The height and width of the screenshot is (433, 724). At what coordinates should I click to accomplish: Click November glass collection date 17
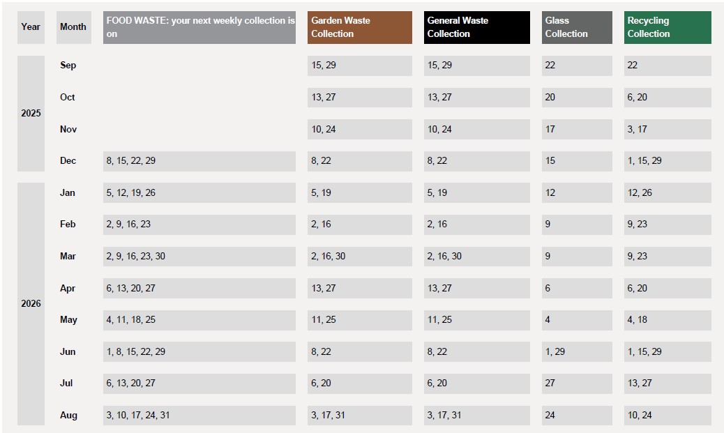[577, 129]
